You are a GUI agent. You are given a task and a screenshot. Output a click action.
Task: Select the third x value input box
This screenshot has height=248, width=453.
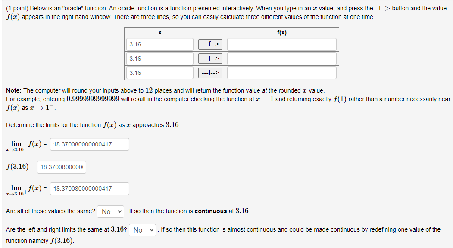159,72
